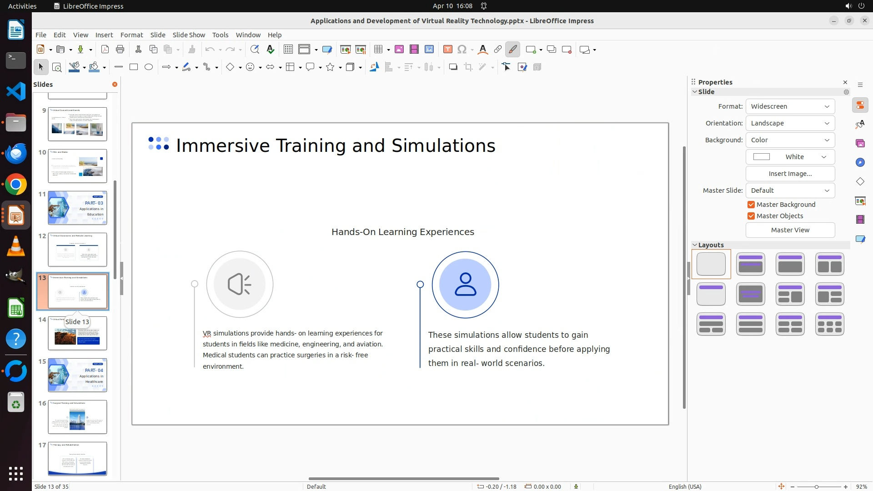
Task: Start slideshow from first slide icon
Action: [346, 50]
